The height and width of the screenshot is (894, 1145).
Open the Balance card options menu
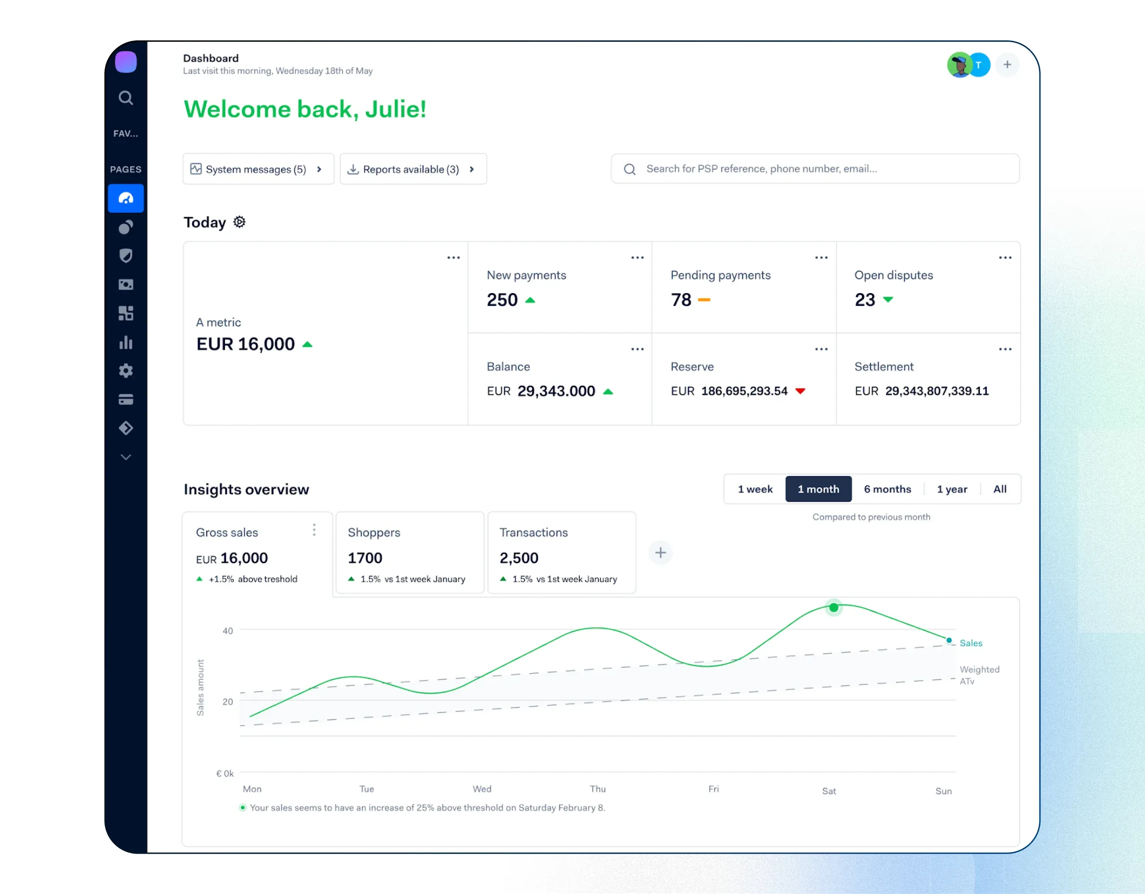(638, 349)
